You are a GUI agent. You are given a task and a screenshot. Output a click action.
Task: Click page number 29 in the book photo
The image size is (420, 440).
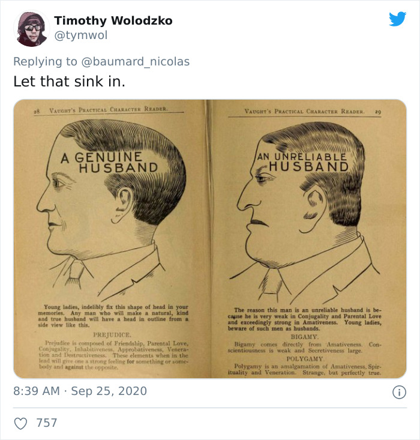pos(378,112)
